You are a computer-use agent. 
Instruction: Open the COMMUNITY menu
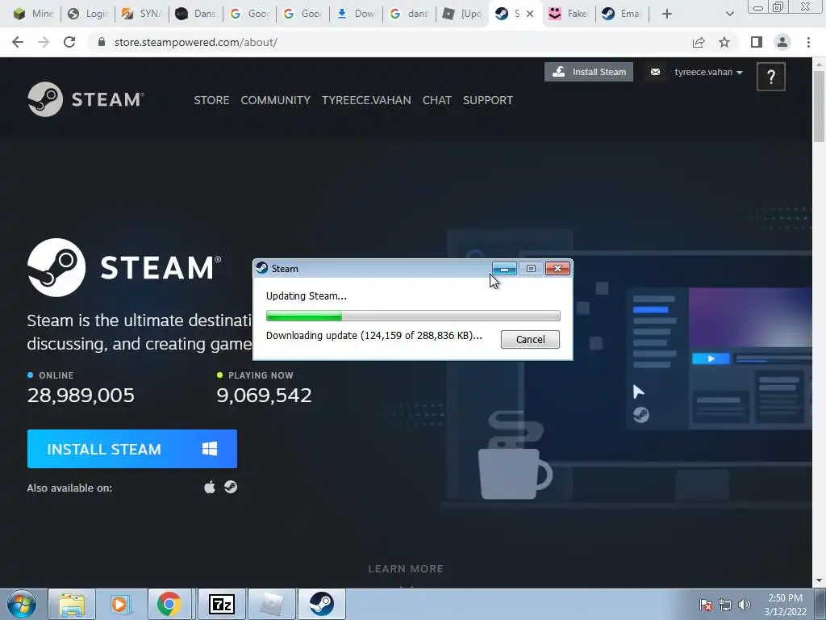276,100
